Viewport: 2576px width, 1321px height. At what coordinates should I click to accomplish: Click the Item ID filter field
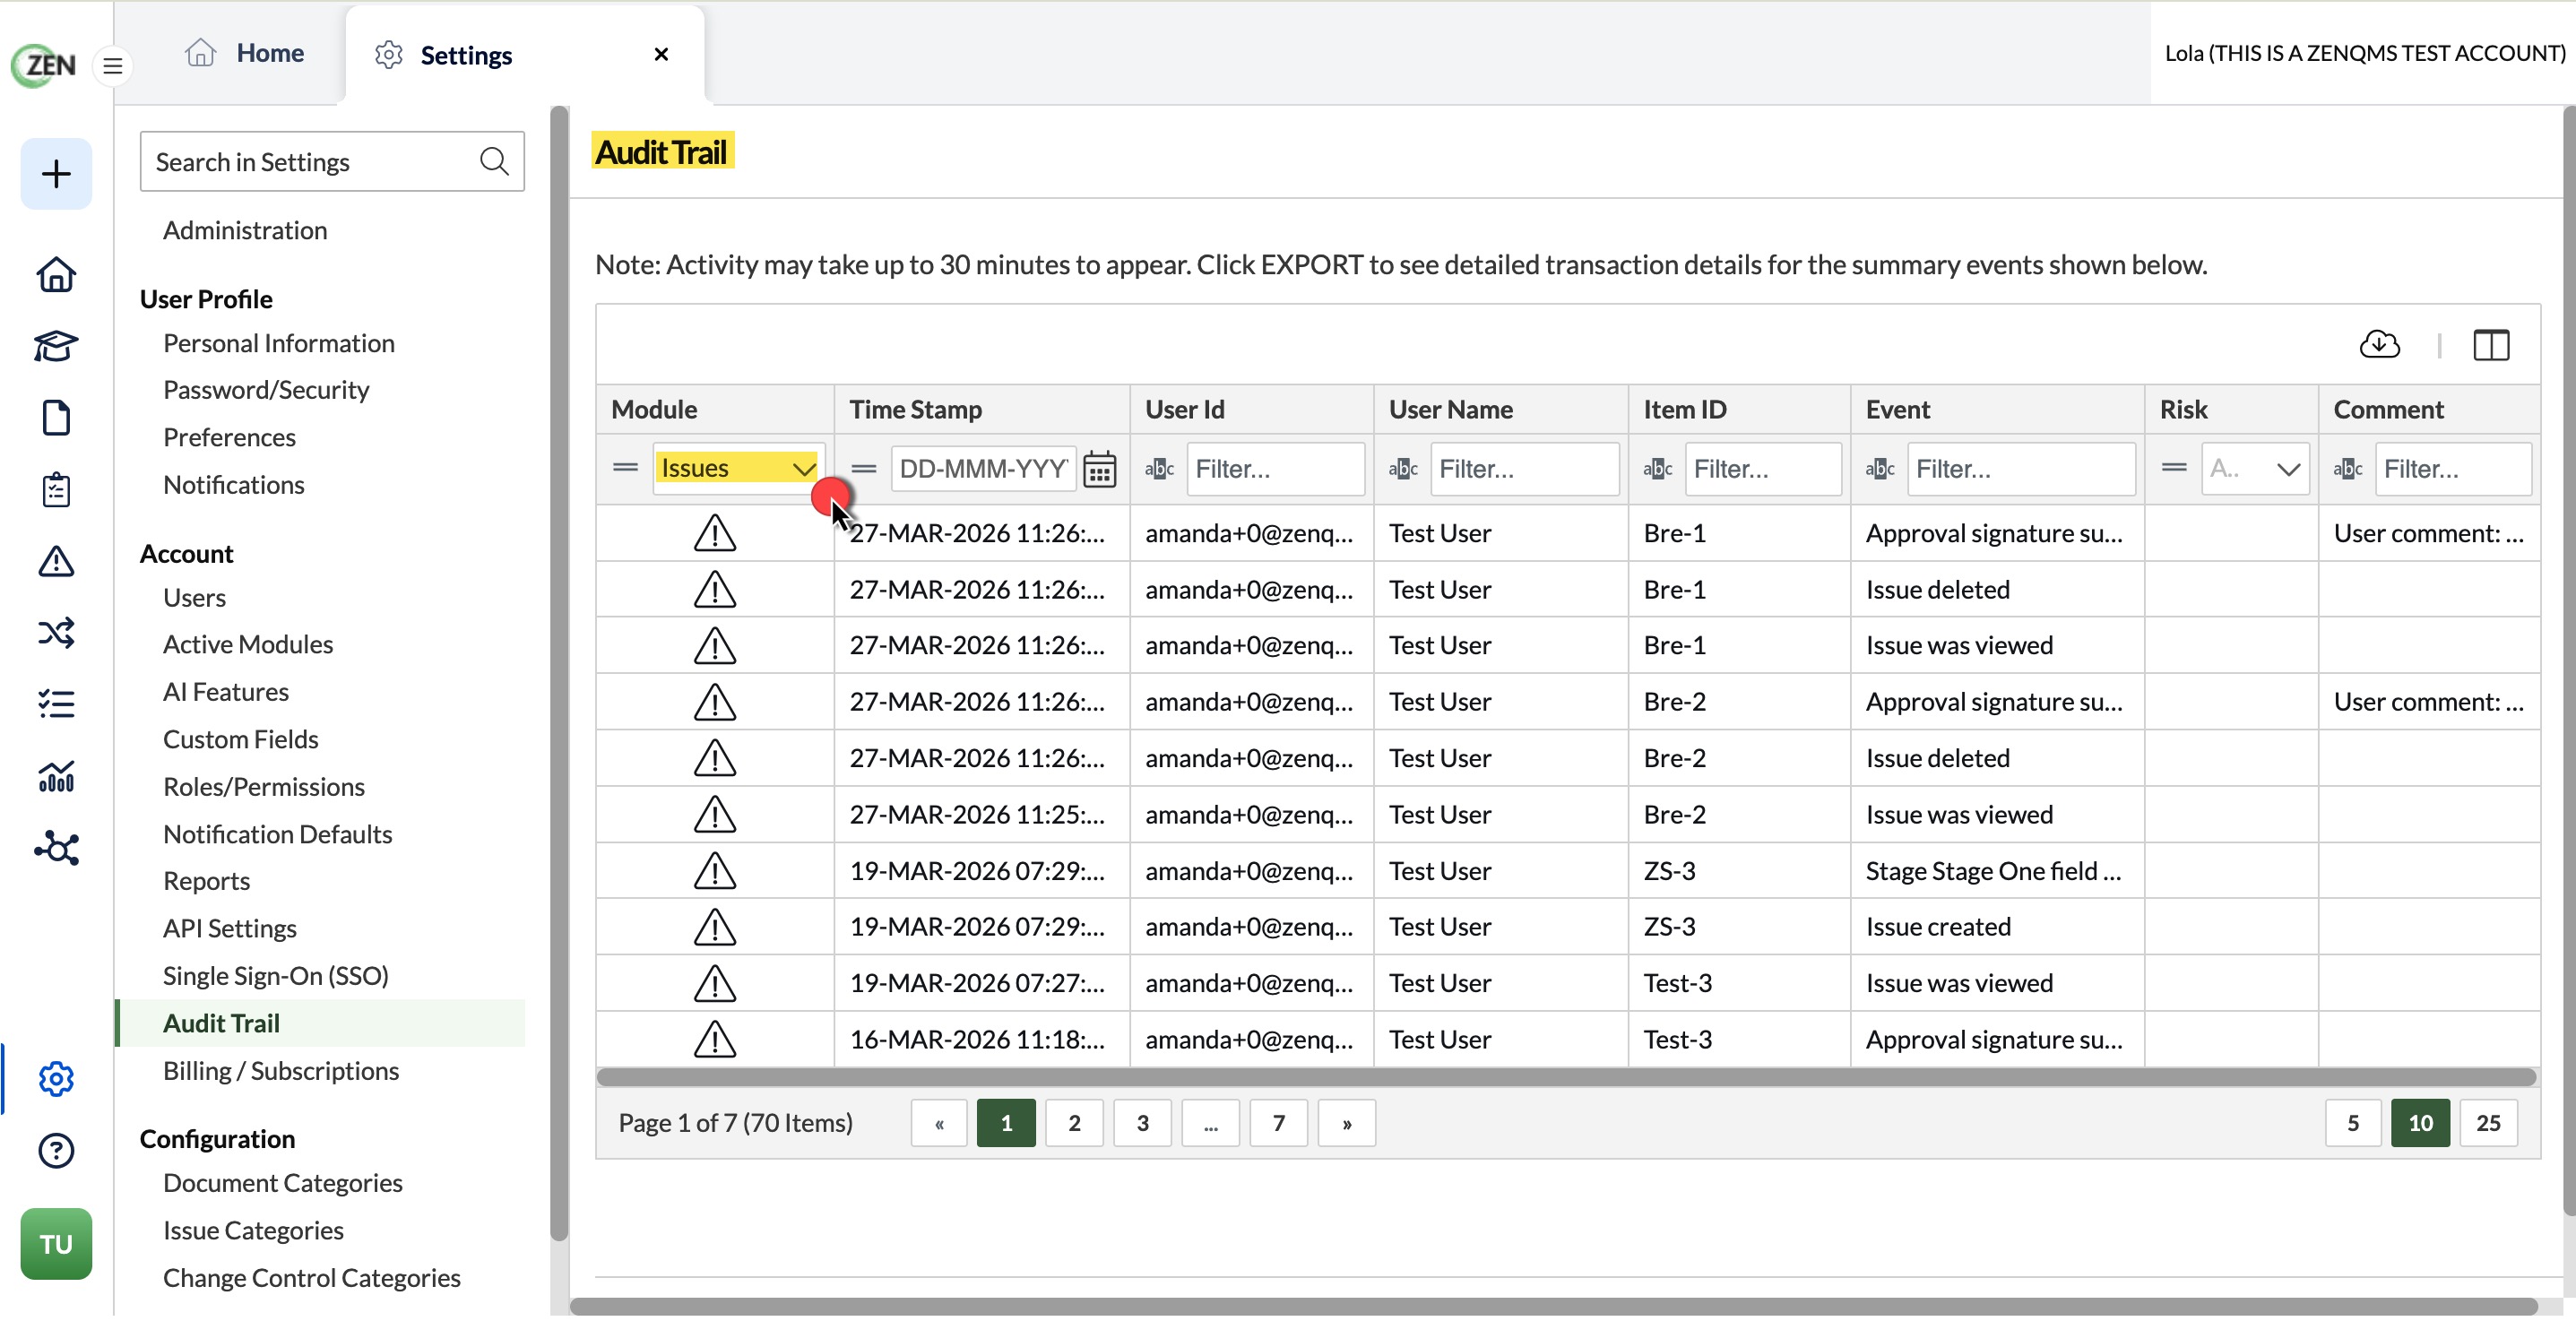(1762, 468)
